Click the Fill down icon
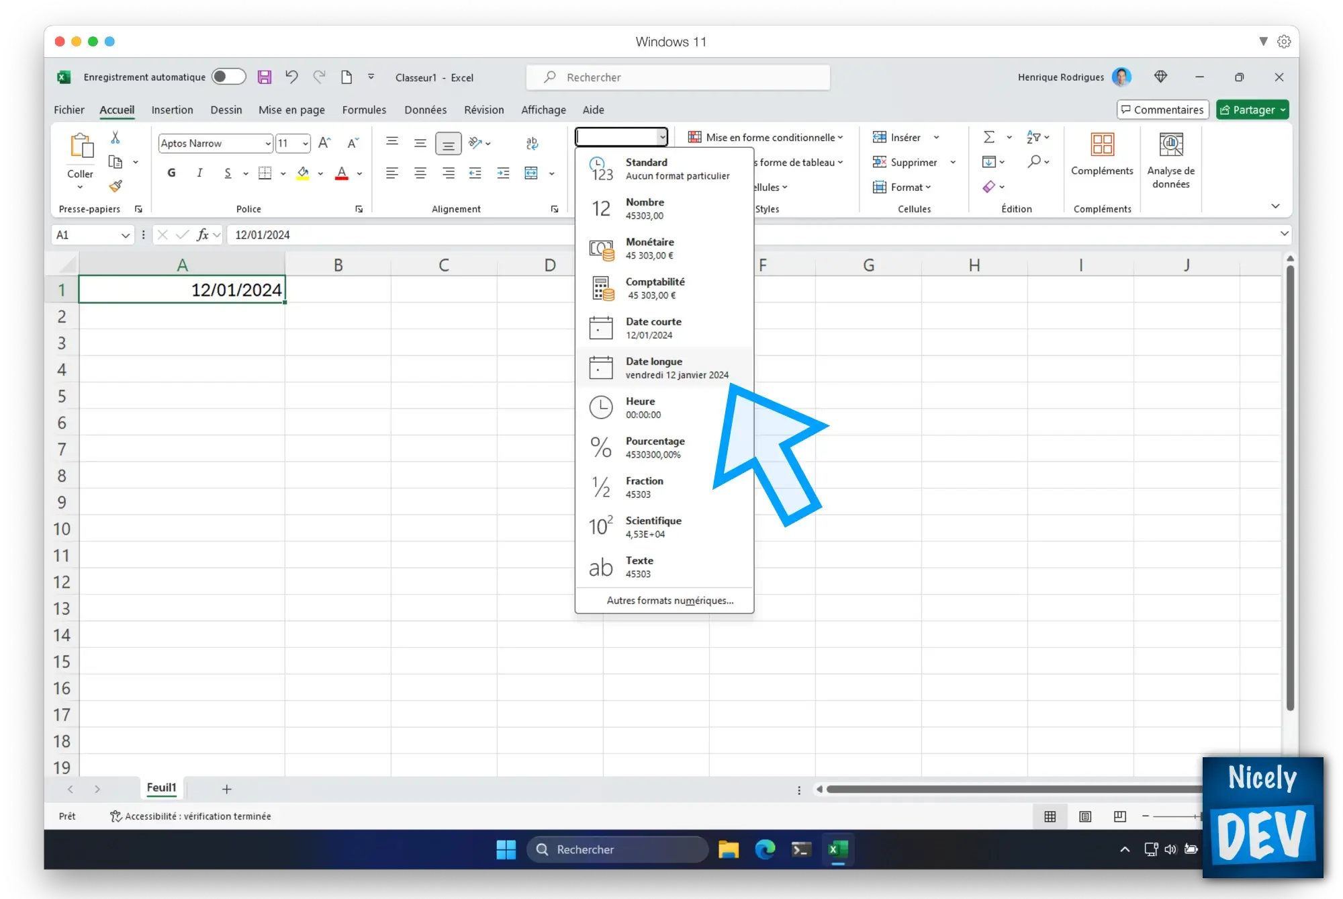This screenshot has height=899, width=1343. [x=989, y=162]
